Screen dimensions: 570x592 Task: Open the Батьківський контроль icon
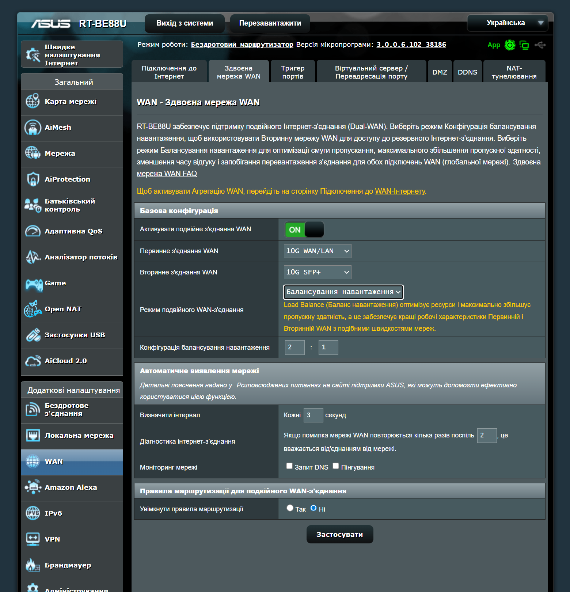click(x=33, y=205)
